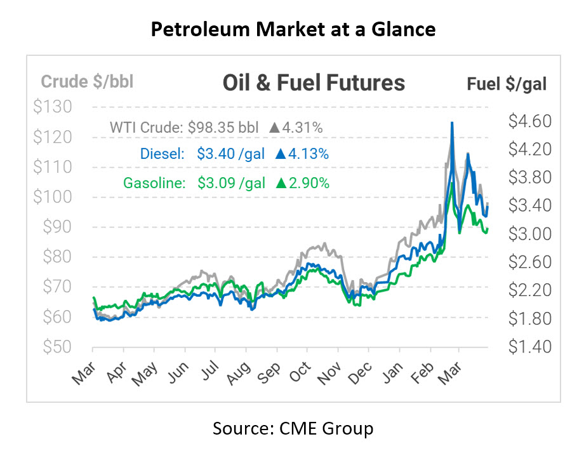Click the Oil & Fuel Futures chart heading
584x453 pixels.
(314, 83)
